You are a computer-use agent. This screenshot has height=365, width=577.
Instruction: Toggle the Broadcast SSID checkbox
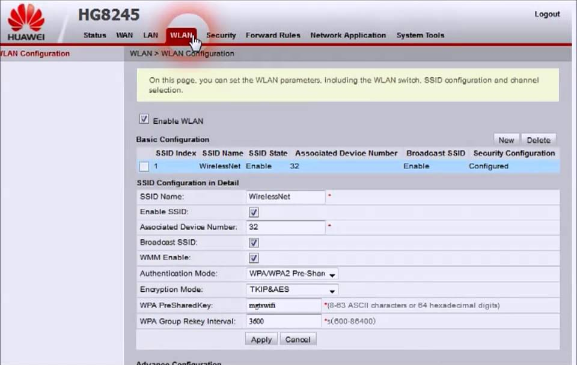click(254, 243)
